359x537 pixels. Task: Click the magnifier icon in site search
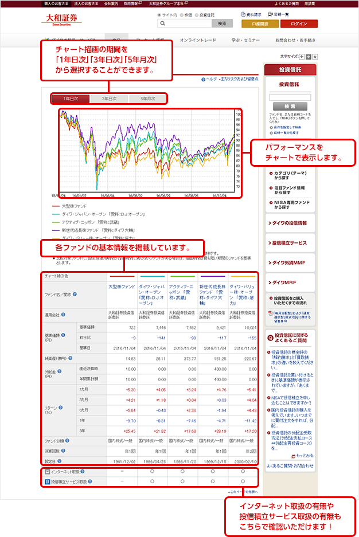(163, 23)
